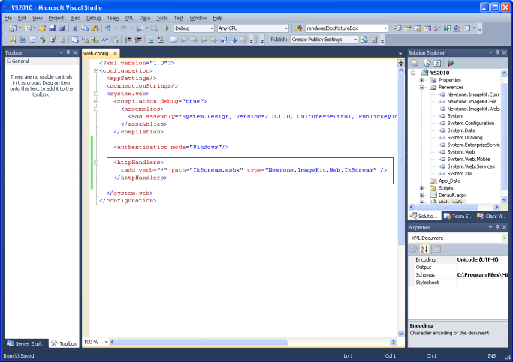Toggle a bookmark with the bookmark icon
This screenshot has height=362, width=513.
[174, 40]
